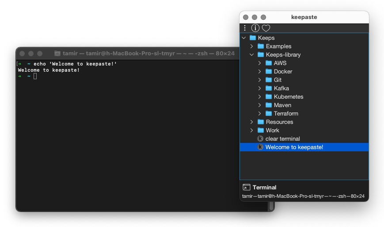The image size is (384, 227).
Task: Click the Terminal target window icon
Action: tap(247, 187)
